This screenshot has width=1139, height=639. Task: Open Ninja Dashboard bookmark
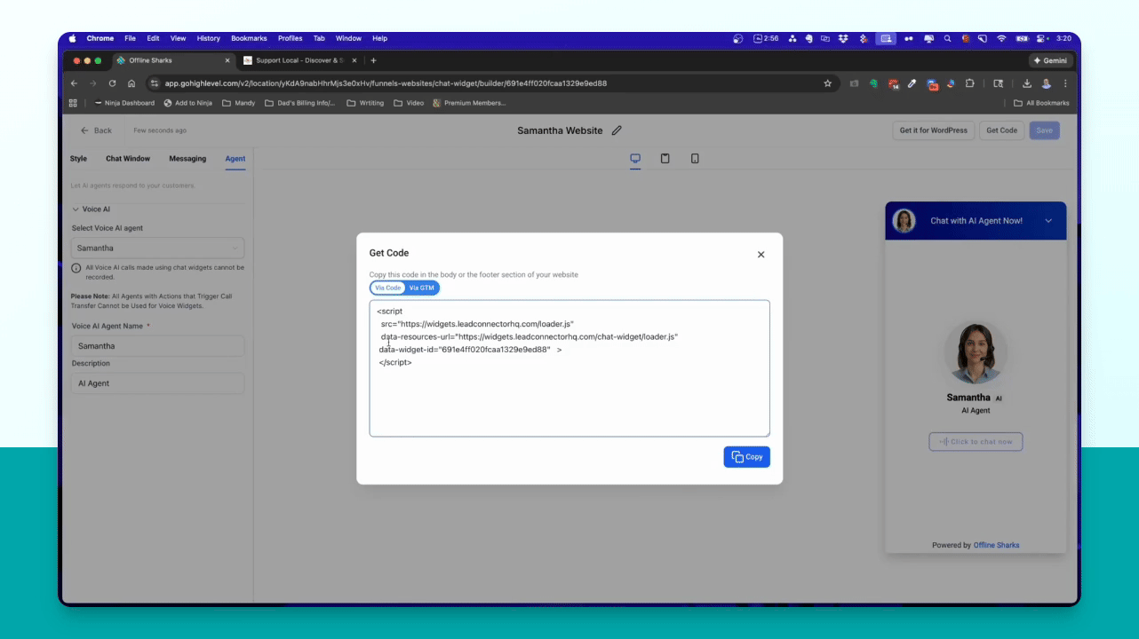coord(123,103)
